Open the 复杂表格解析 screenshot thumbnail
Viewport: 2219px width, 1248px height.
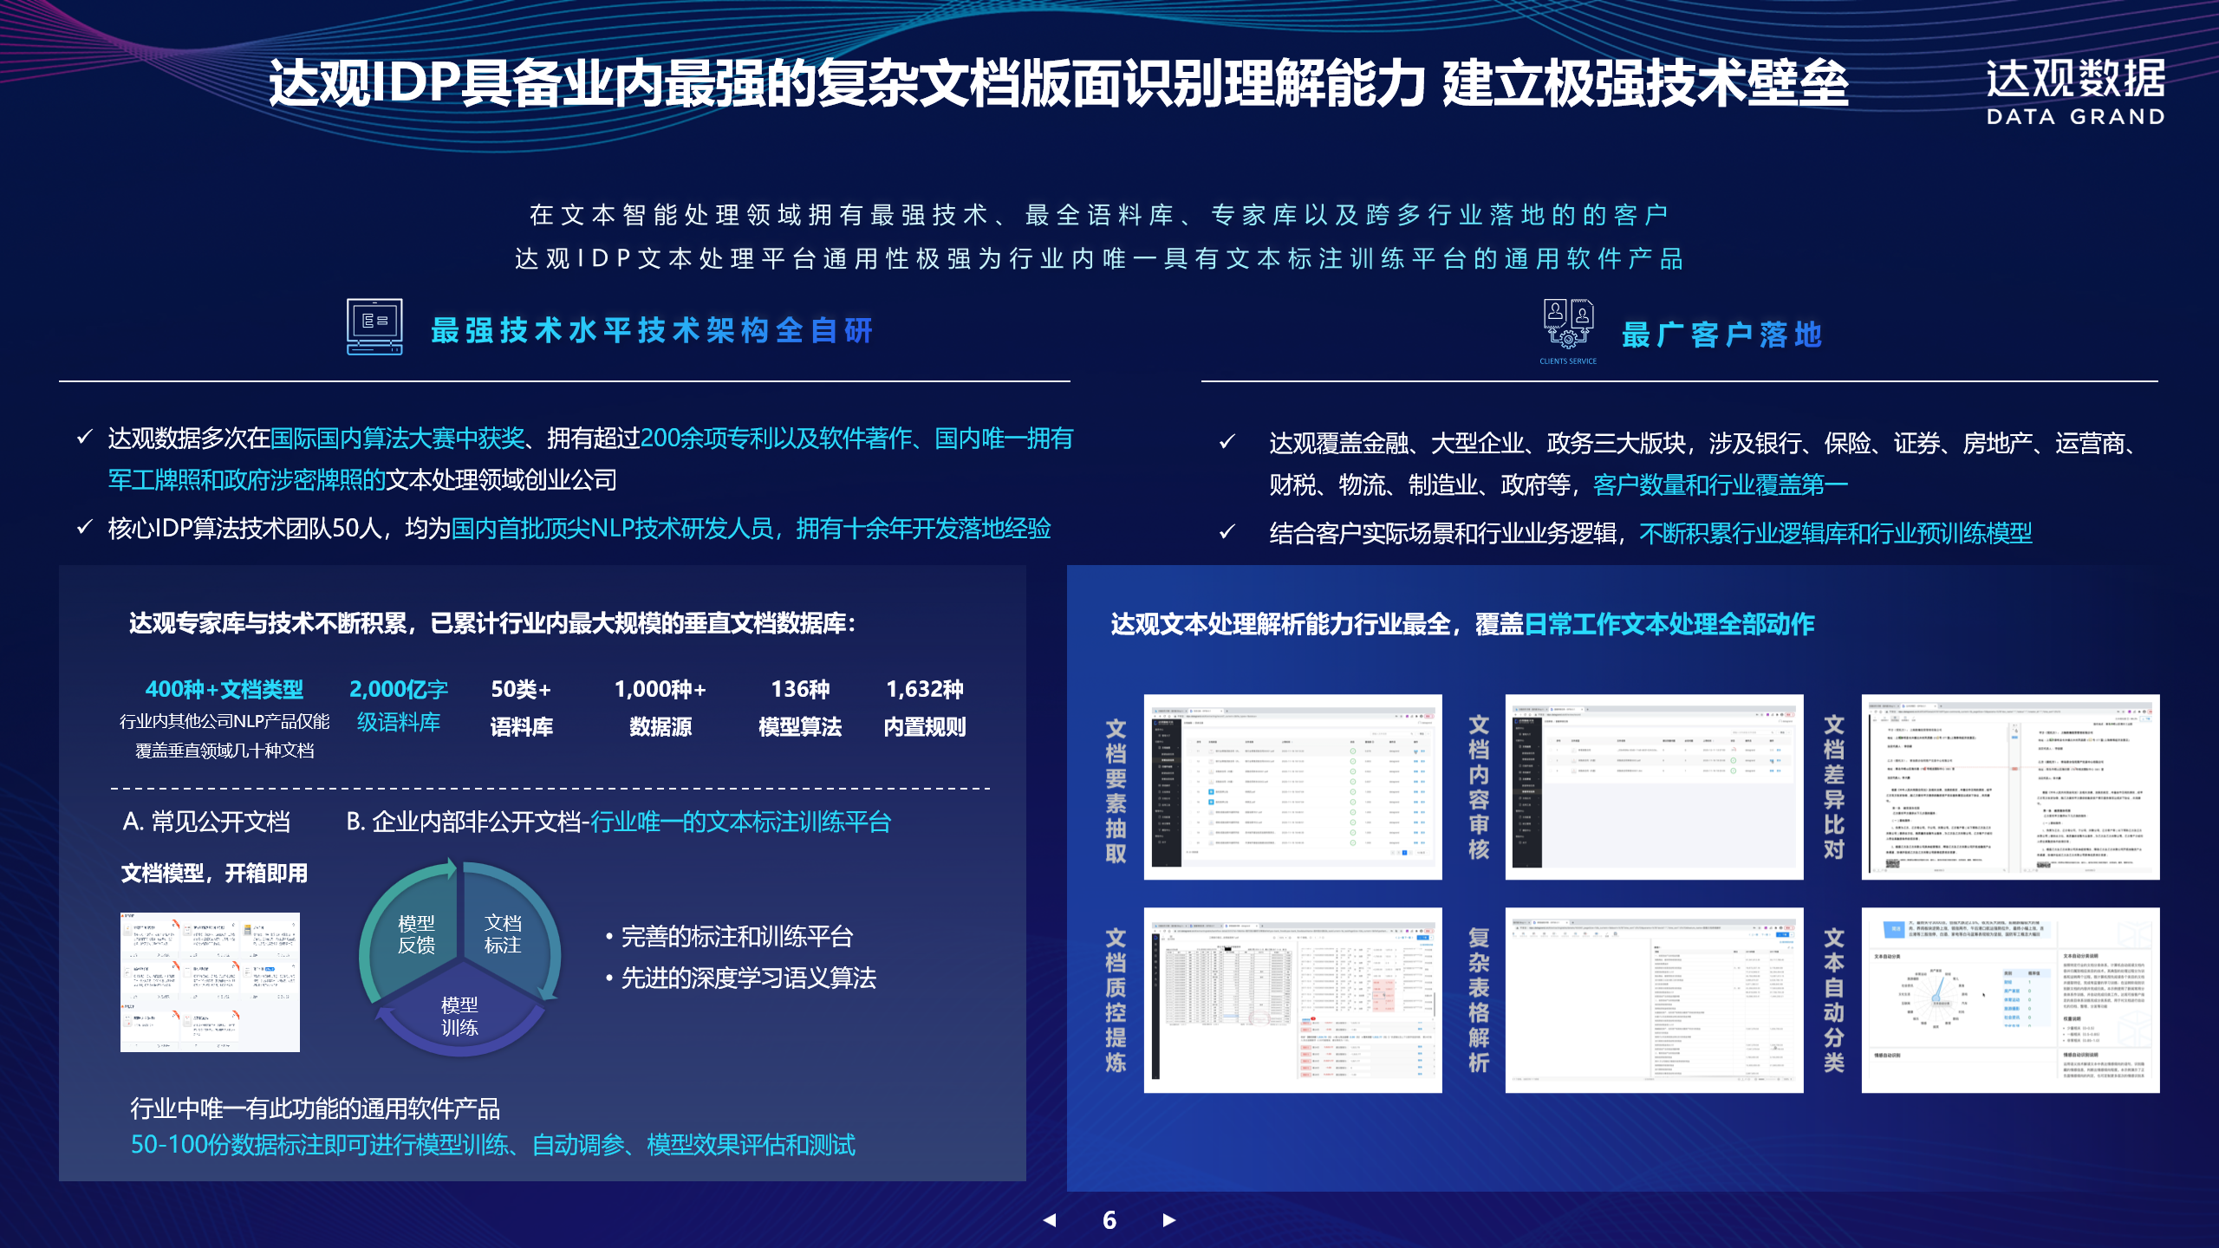(x=1654, y=1000)
